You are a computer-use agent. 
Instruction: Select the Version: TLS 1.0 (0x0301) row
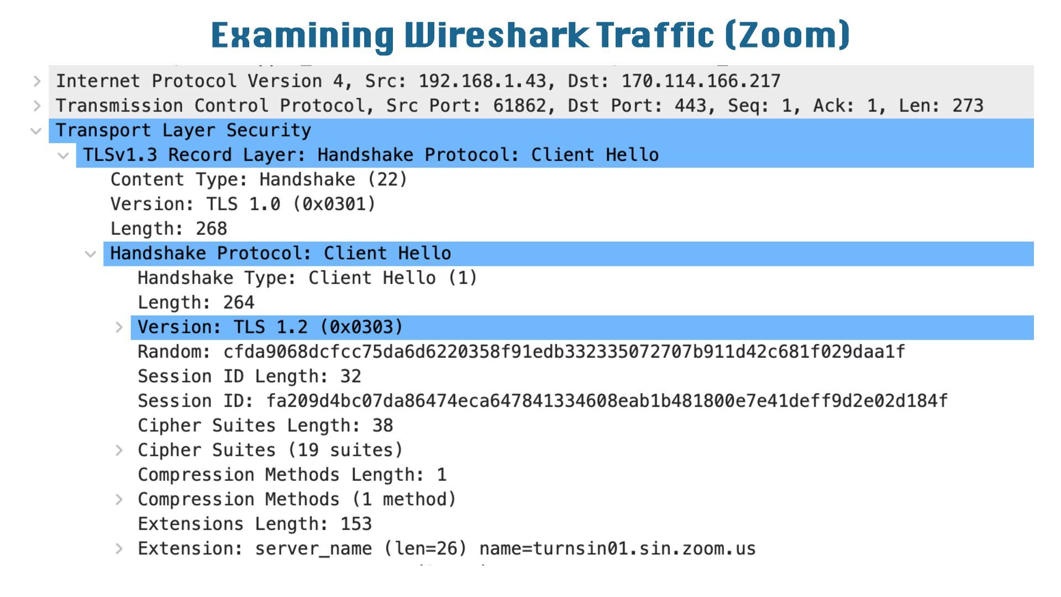point(243,204)
